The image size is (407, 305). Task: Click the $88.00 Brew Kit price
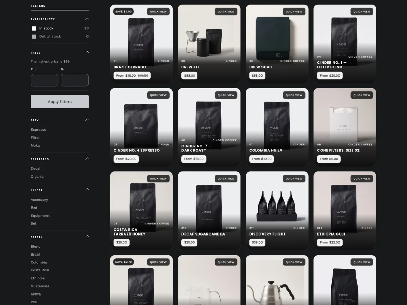coord(189,76)
